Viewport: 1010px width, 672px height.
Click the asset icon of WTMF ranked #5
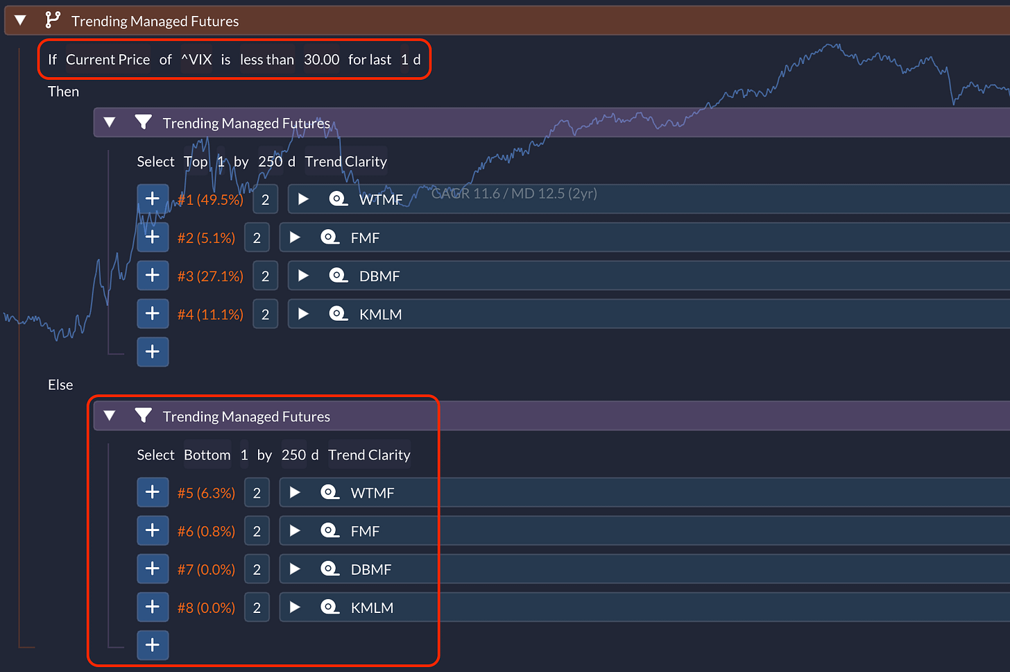pyautogui.click(x=329, y=493)
